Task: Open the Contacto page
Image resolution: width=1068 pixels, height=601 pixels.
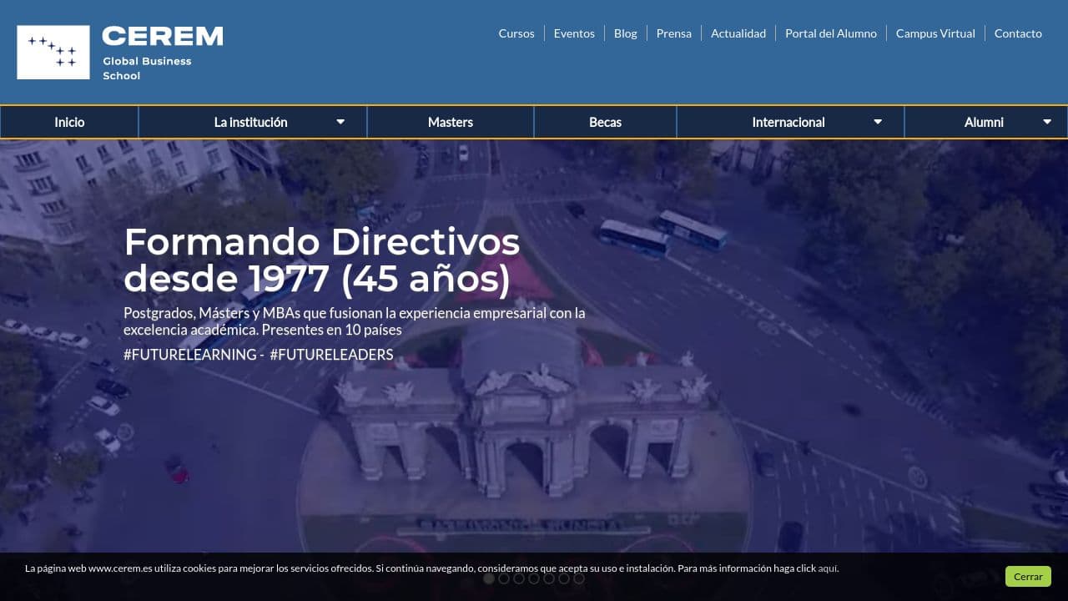Action: (1018, 33)
